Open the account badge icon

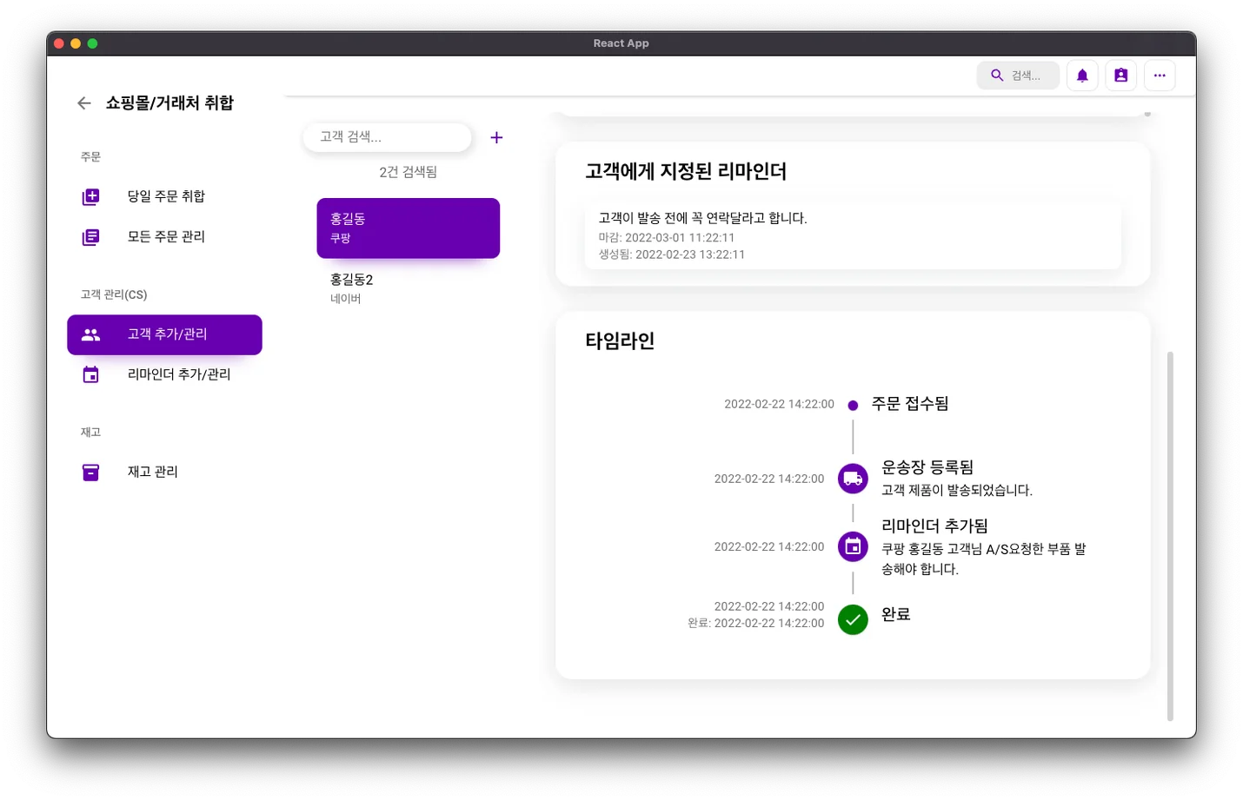pos(1121,76)
